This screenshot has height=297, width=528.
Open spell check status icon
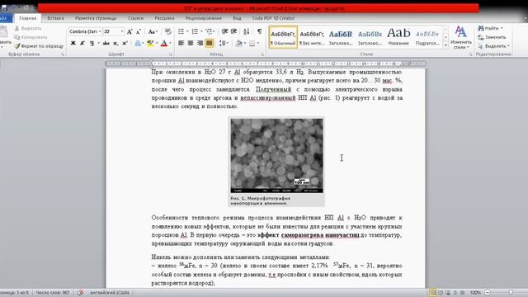(80, 293)
